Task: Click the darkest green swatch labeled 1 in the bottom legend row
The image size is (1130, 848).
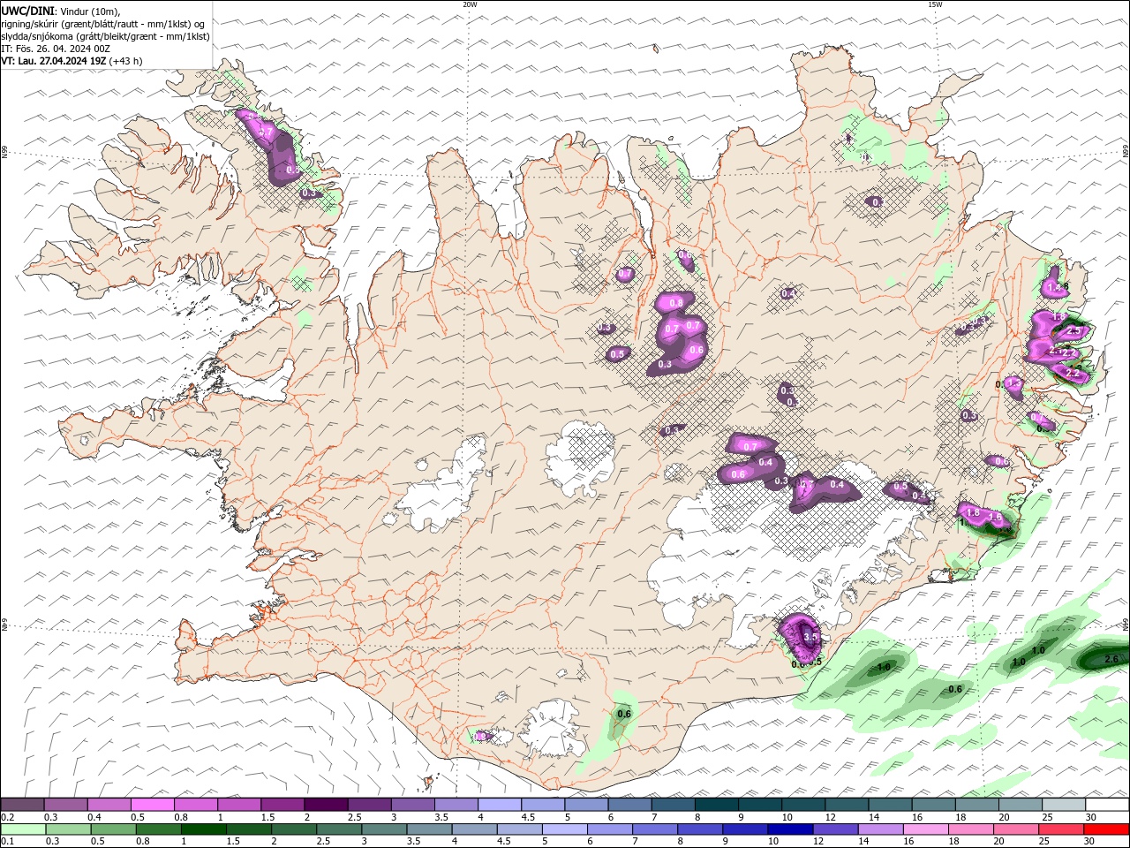Action: (202, 829)
